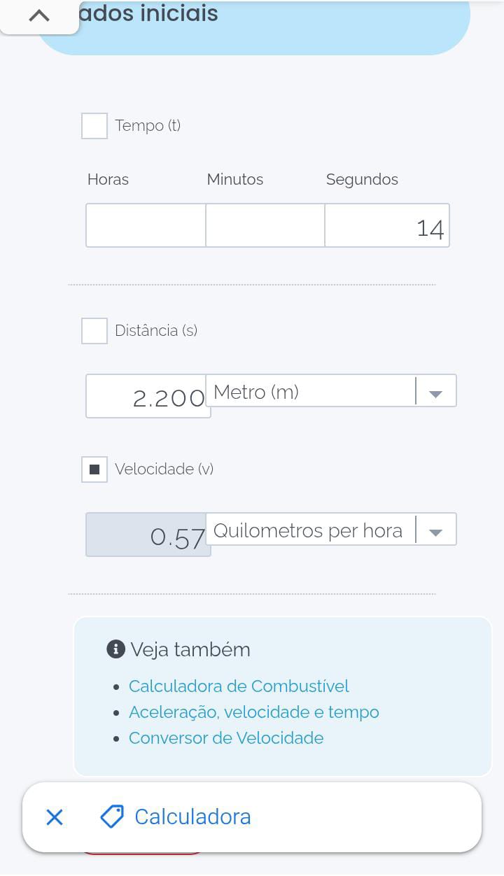Click the Veja também heading
This screenshot has width=504, height=876.
[190, 649]
